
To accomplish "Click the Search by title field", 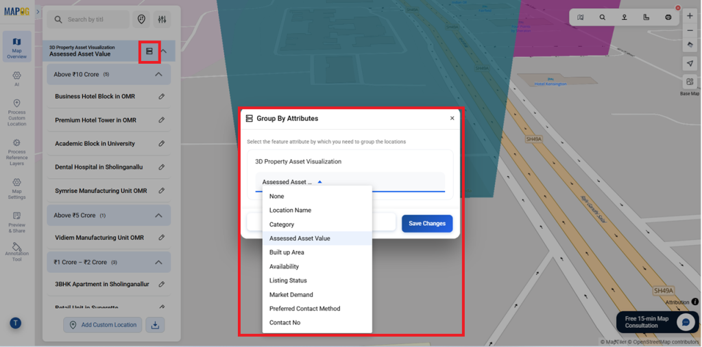I will pyautogui.click(x=88, y=19).
